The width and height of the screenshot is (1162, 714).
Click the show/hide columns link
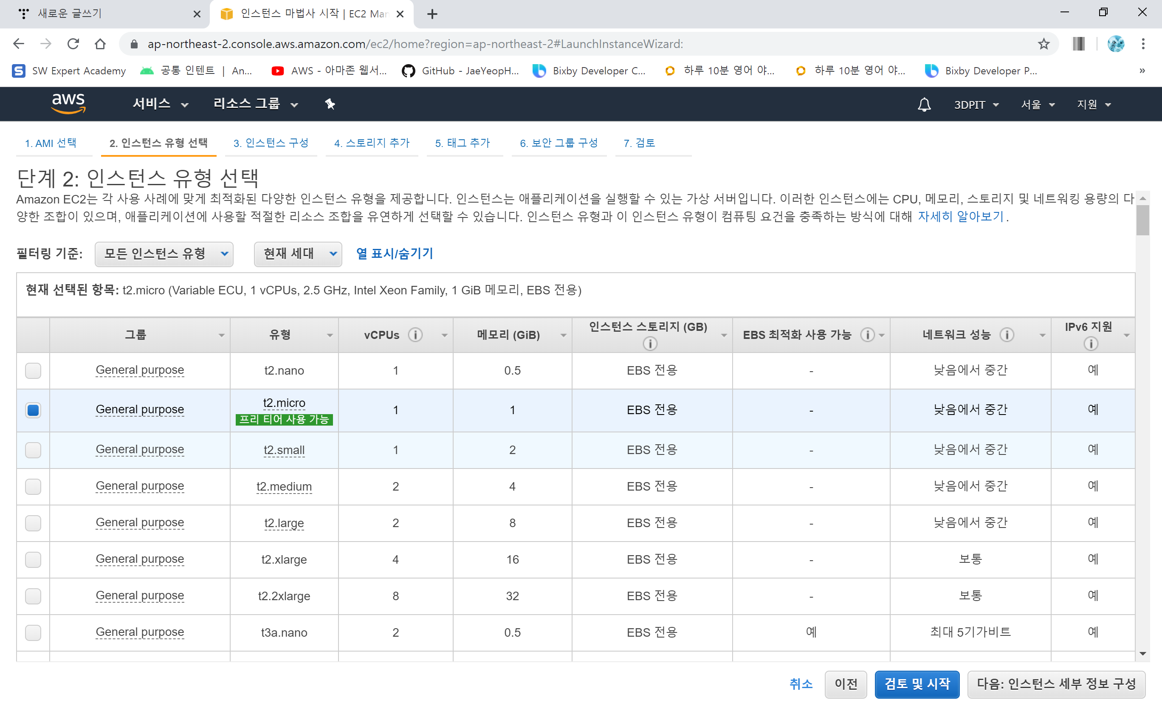point(394,254)
